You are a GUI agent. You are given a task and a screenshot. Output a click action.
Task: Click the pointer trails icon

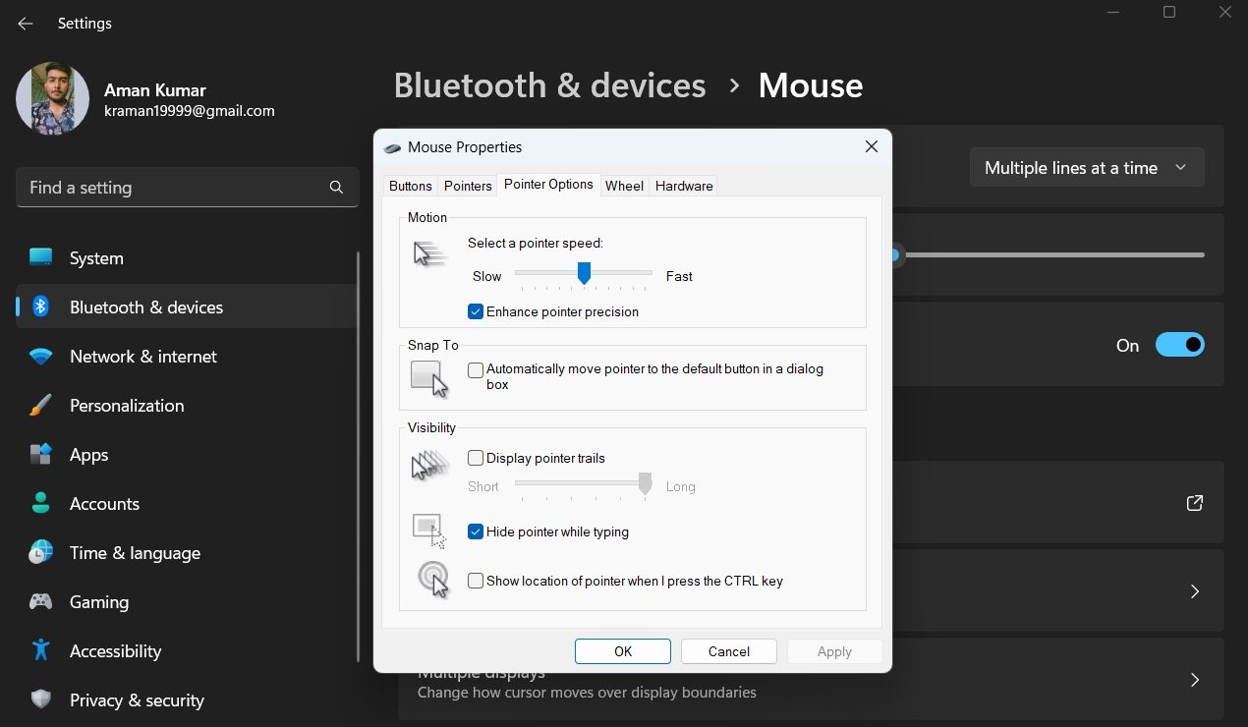pyautogui.click(x=429, y=465)
